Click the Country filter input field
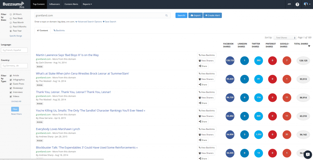This screenshot has width=313, height=160. 14,66
